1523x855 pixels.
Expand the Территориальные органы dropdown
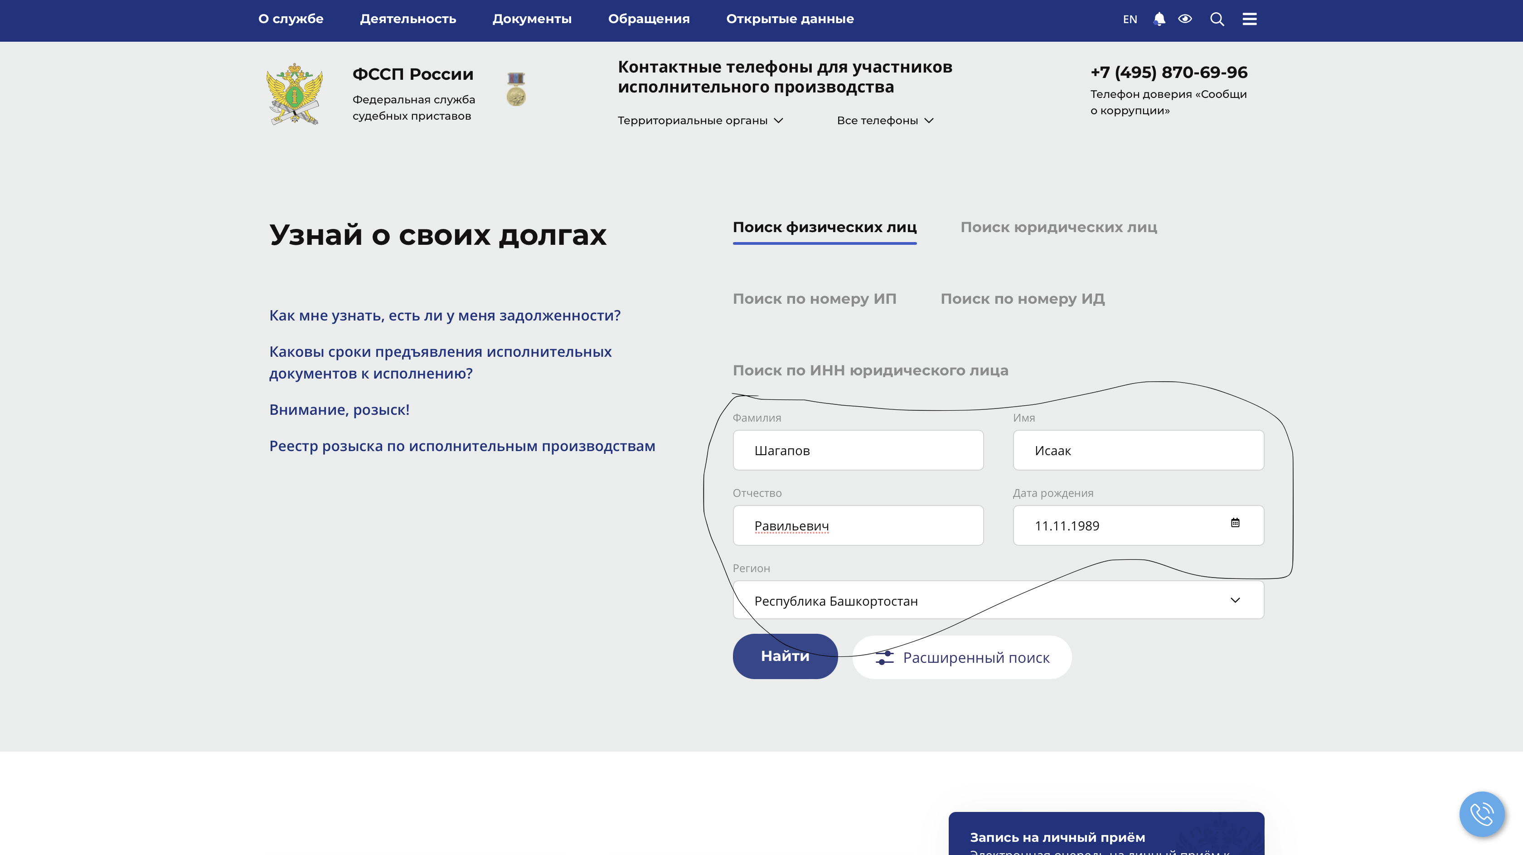700,121
